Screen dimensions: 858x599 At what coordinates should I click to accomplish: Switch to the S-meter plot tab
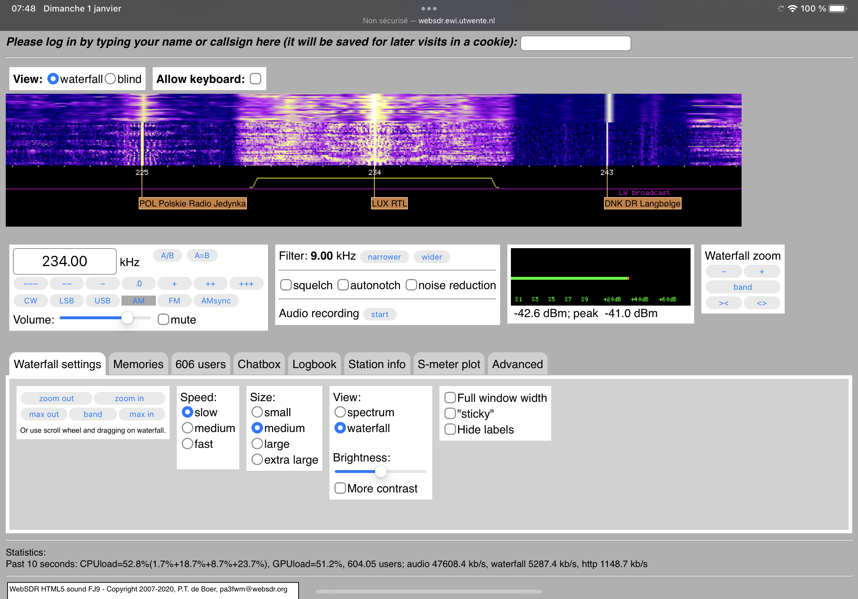448,364
